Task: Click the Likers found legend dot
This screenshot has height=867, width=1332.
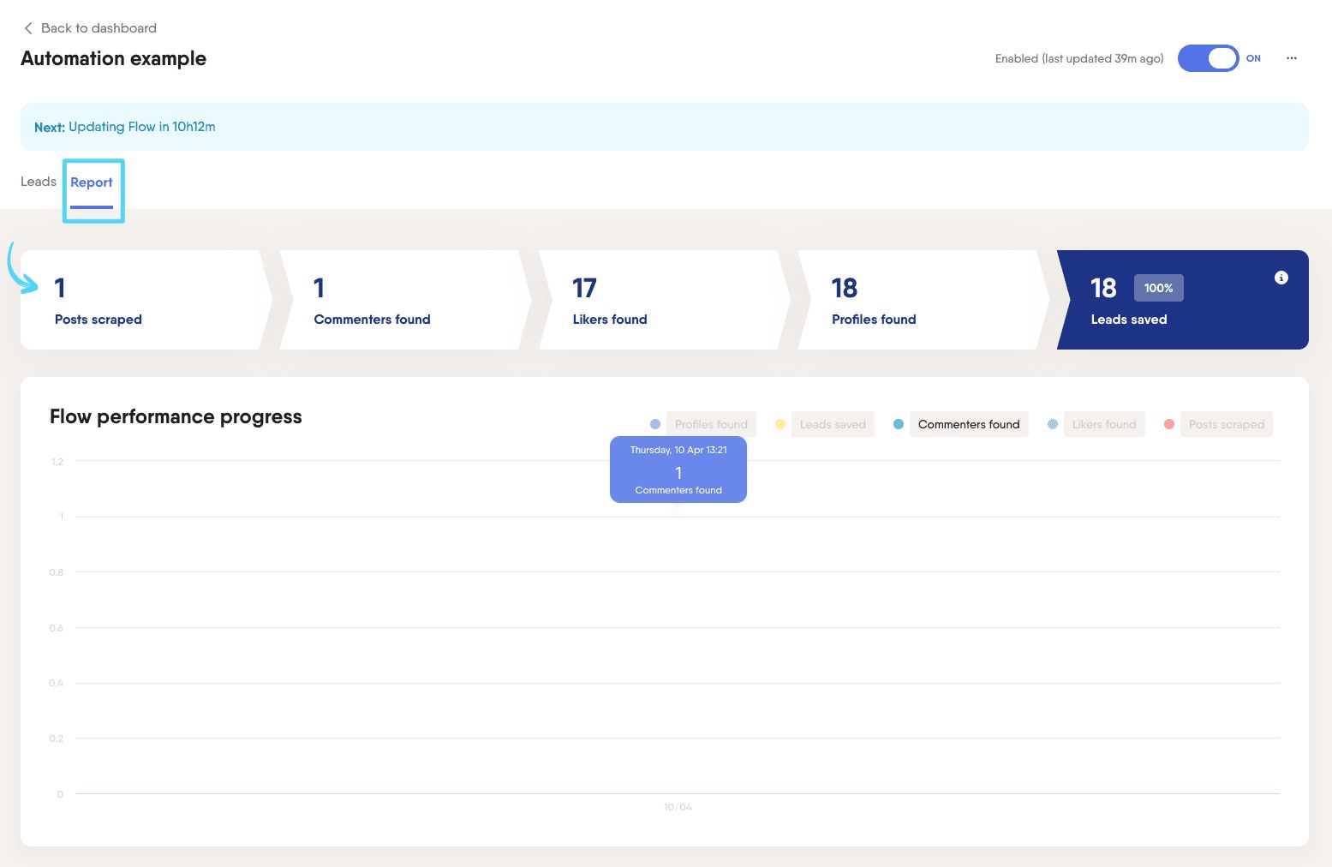Action: [x=1053, y=424]
